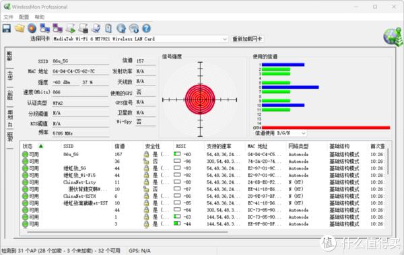Select the ChinaNet-Lzty network row

click(x=203, y=182)
